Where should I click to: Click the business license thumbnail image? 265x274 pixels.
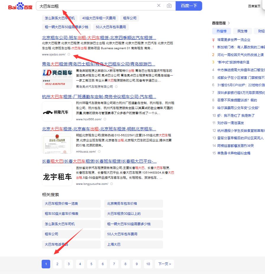[57, 144]
